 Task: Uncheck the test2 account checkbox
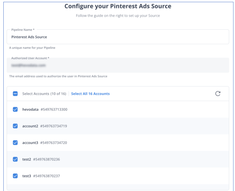(15, 159)
